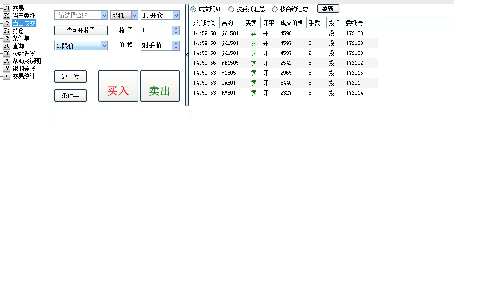Click the Σ icon for 交易统计

point(7,76)
